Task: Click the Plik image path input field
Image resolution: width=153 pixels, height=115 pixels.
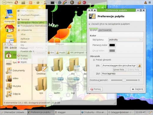Action: tap(119, 65)
